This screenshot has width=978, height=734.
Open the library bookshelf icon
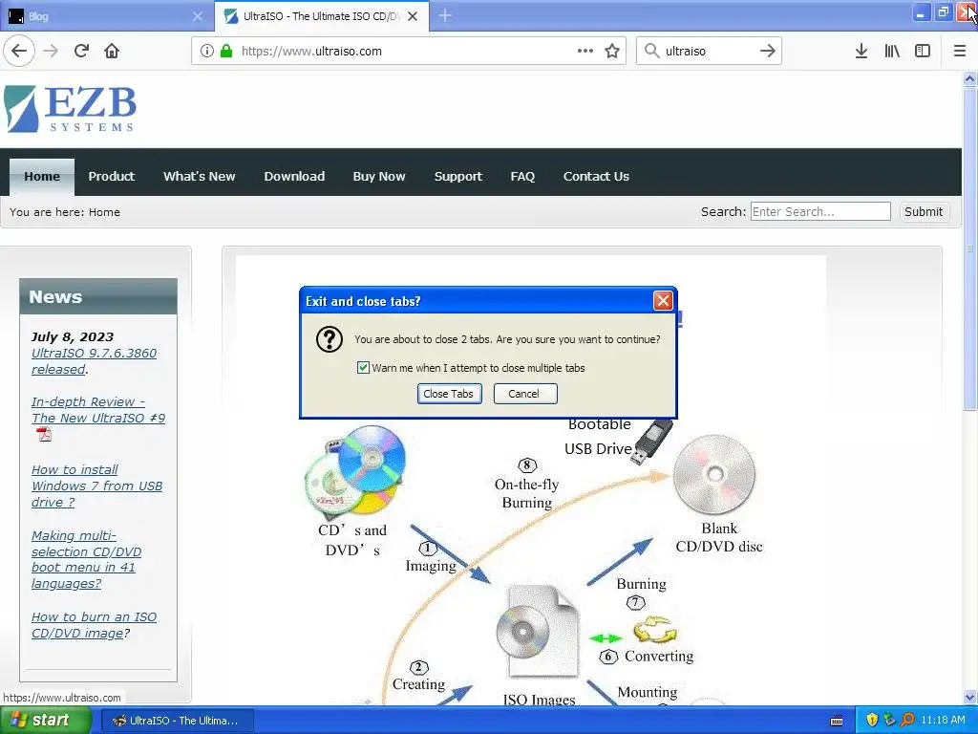[x=892, y=51]
